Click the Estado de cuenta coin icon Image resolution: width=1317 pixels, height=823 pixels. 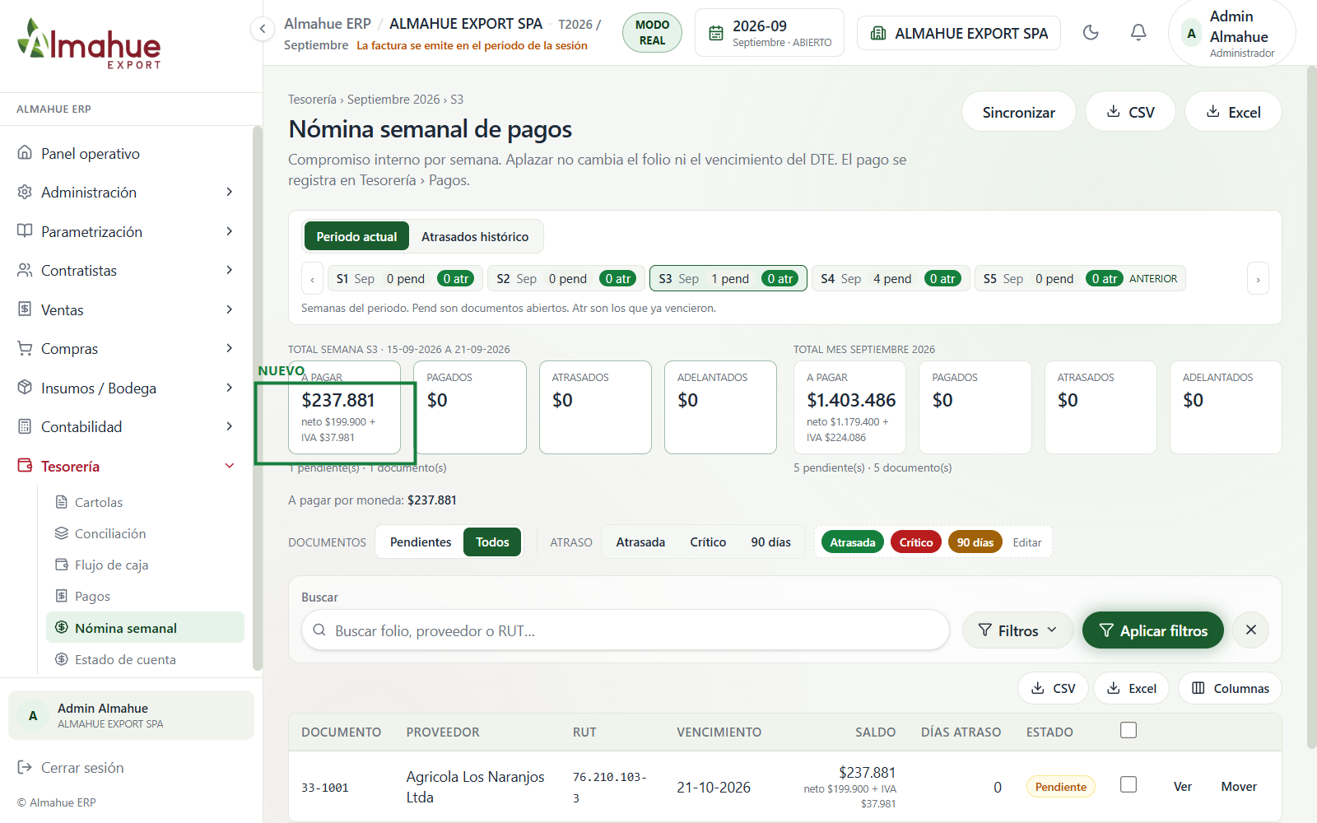pyautogui.click(x=61, y=659)
